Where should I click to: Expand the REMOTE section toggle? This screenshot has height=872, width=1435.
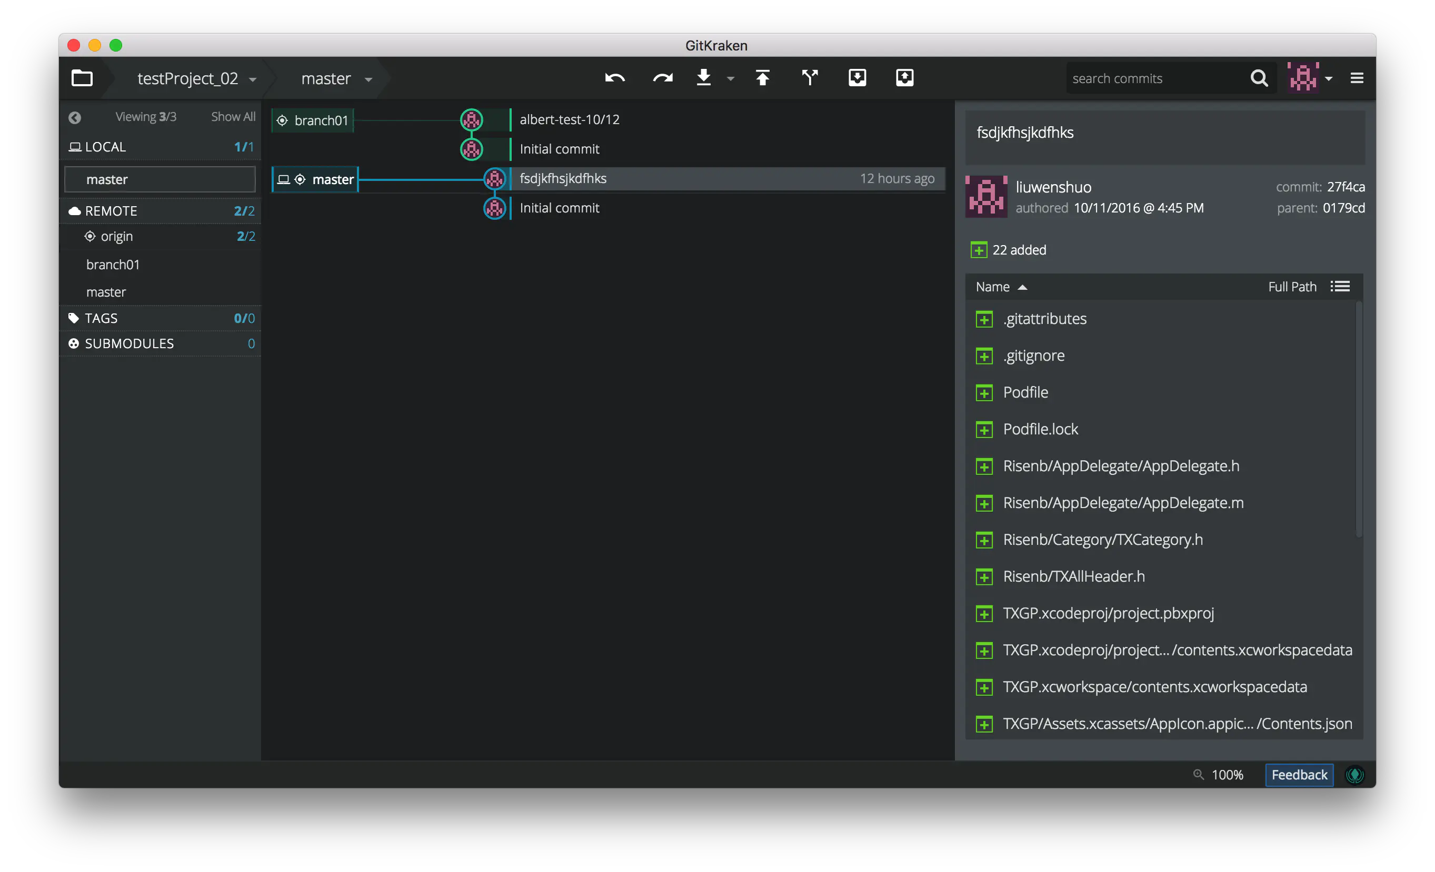pyautogui.click(x=109, y=211)
